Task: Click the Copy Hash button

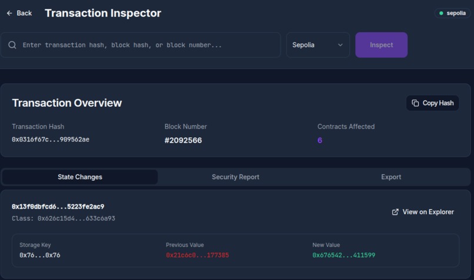Action: (432, 103)
